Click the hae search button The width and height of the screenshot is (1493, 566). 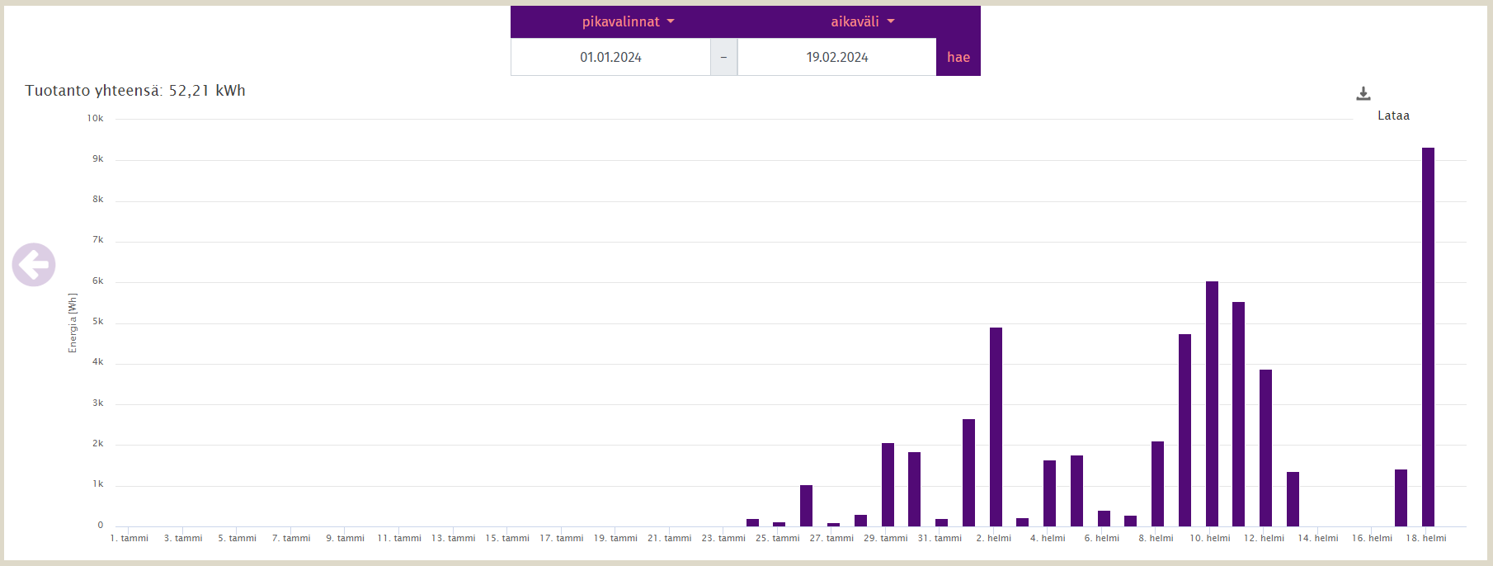[x=958, y=57]
